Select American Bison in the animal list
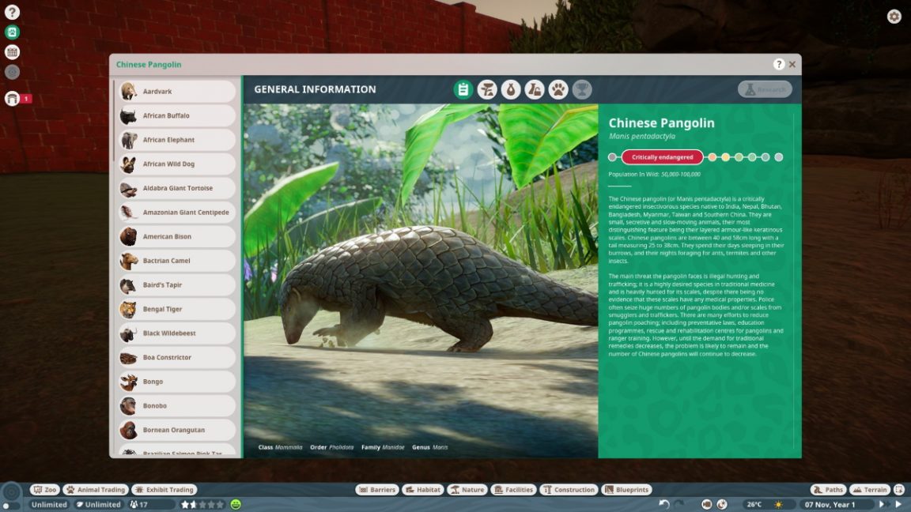Image resolution: width=911 pixels, height=512 pixels. 176,237
